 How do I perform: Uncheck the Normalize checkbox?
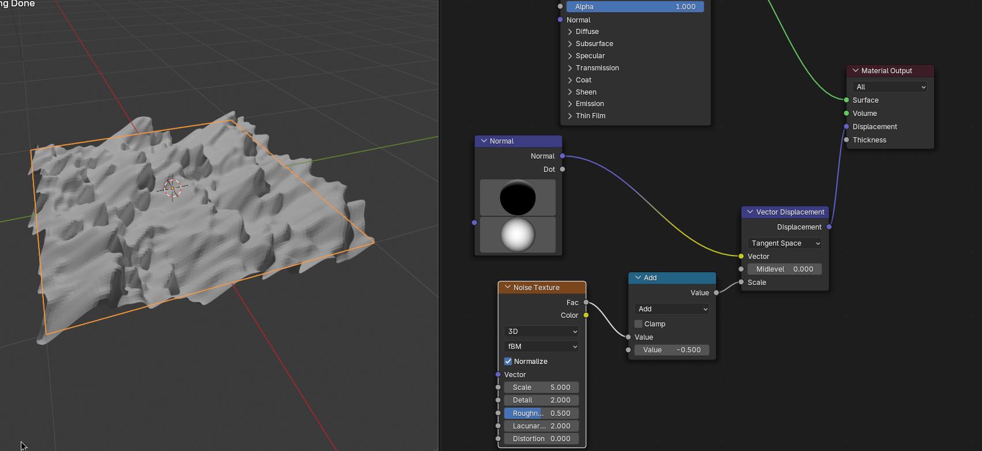click(x=508, y=362)
